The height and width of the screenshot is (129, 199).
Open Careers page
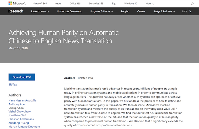141,11
